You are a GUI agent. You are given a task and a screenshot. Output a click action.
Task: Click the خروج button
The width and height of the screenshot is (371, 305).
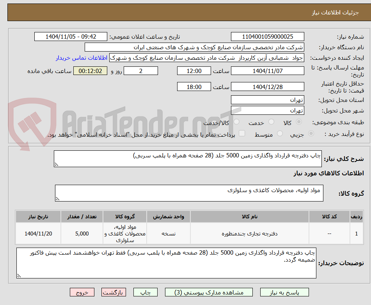(x=82, y=292)
